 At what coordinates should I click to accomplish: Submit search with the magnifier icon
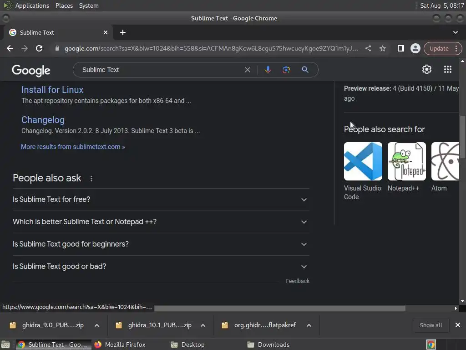[x=305, y=70]
